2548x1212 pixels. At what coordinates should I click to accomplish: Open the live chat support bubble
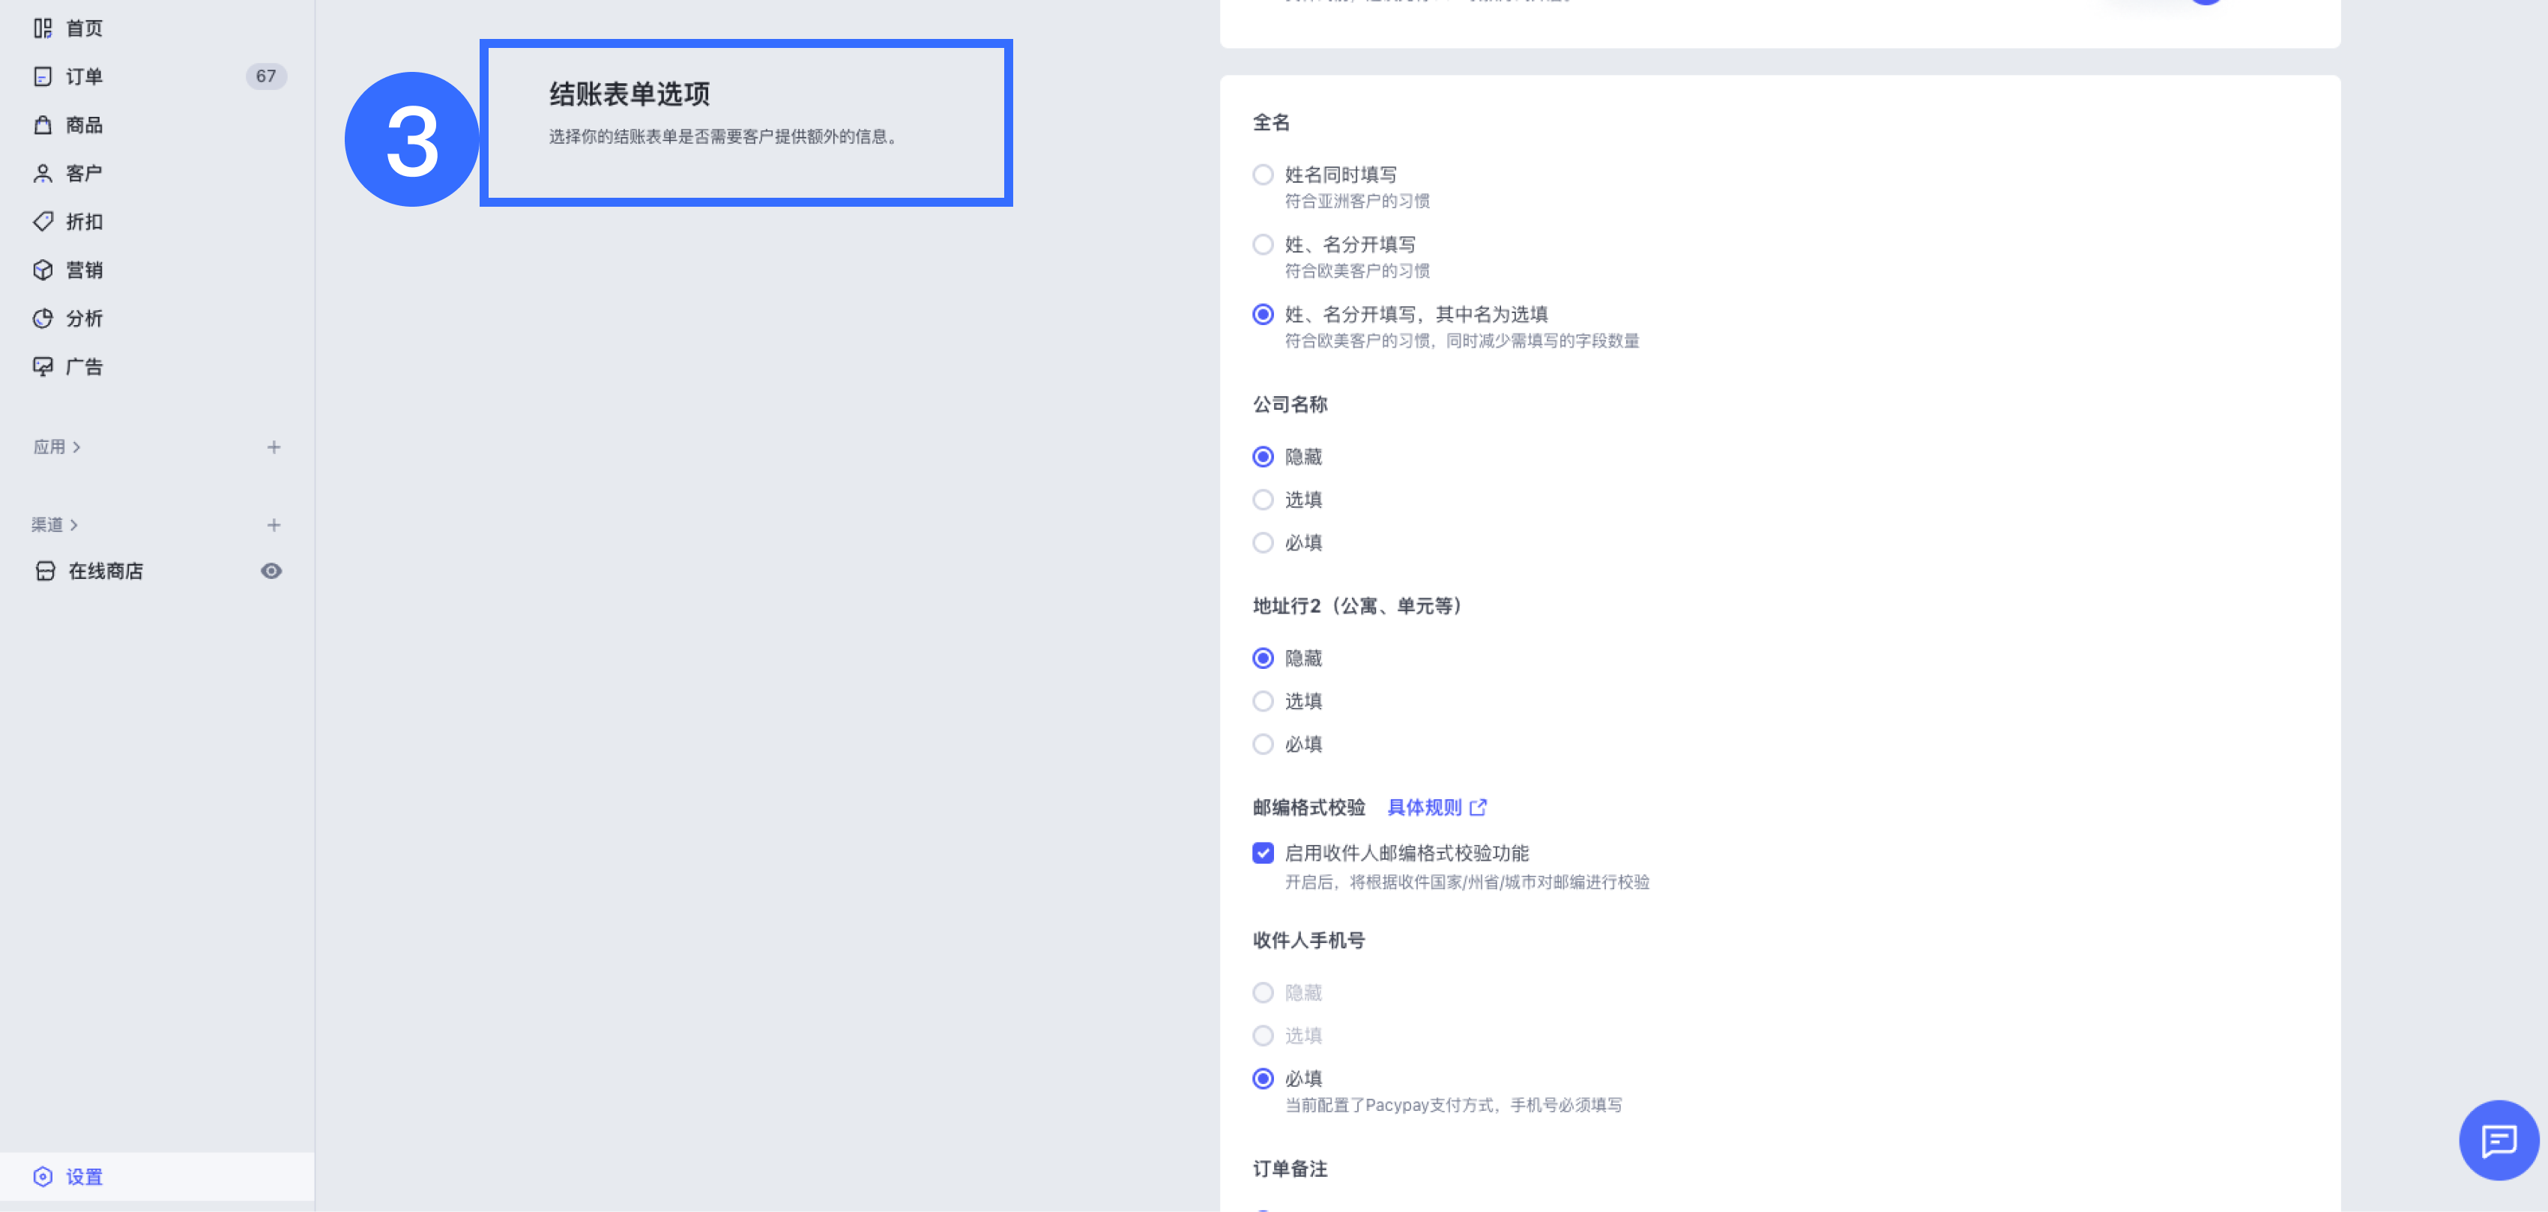click(x=2498, y=1140)
